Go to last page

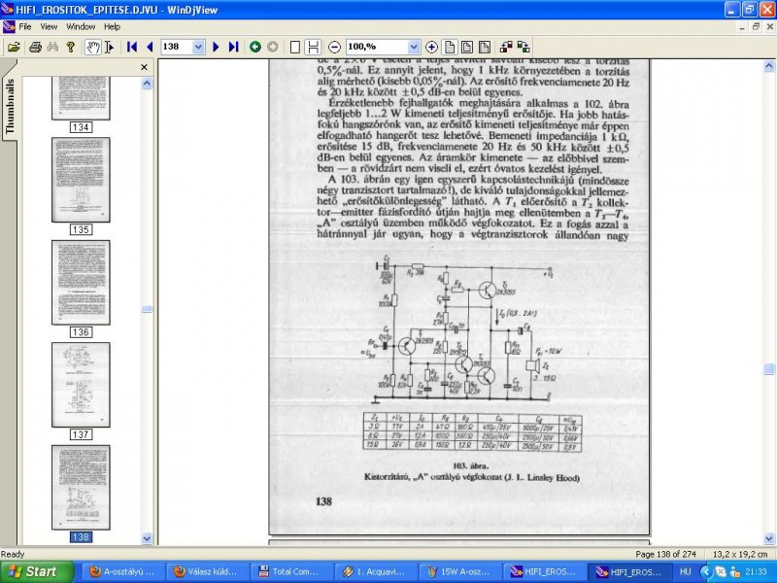[x=233, y=47]
